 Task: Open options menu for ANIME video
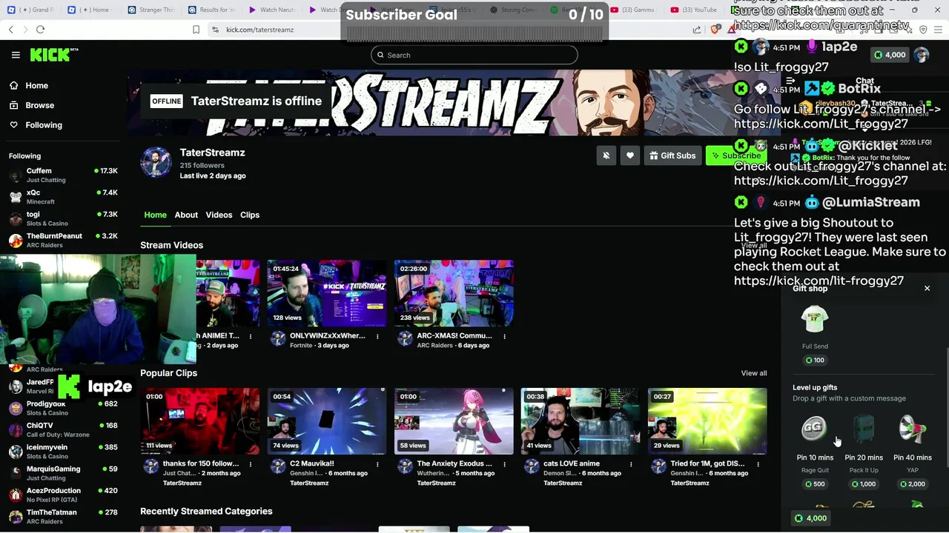pos(251,336)
